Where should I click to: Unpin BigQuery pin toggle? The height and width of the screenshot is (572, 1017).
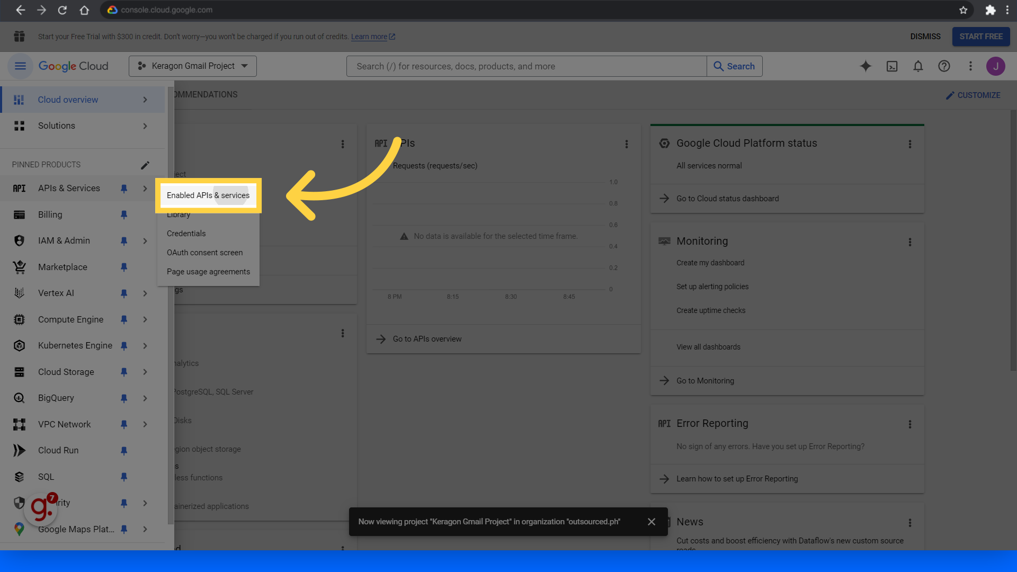coord(124,398)
